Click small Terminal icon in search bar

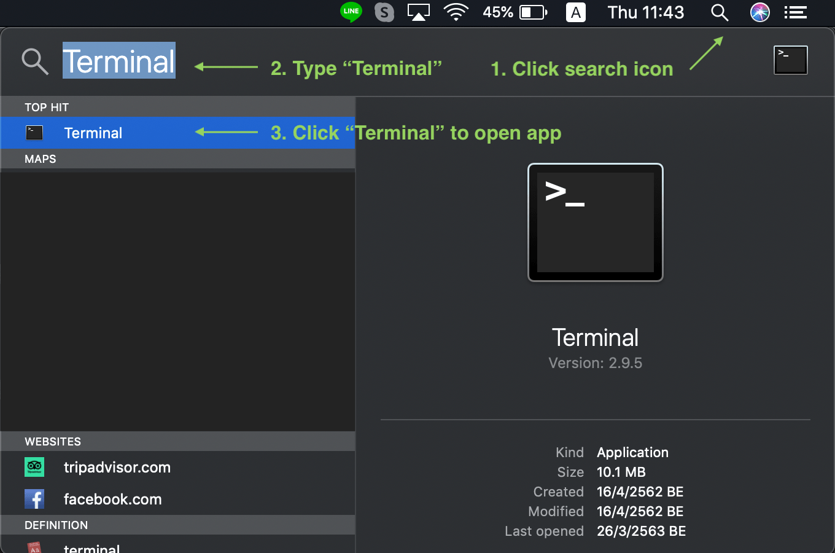pos(791,60)
